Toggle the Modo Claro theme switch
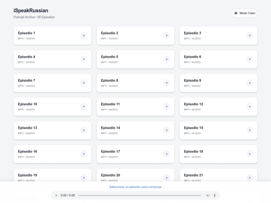Screen dimensions: 271x203 coord(244,13)
